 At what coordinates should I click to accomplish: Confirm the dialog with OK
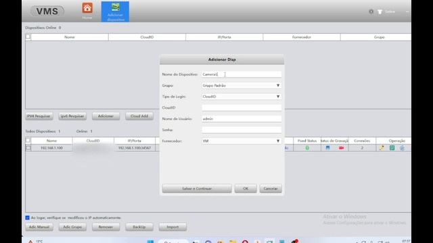246,188
